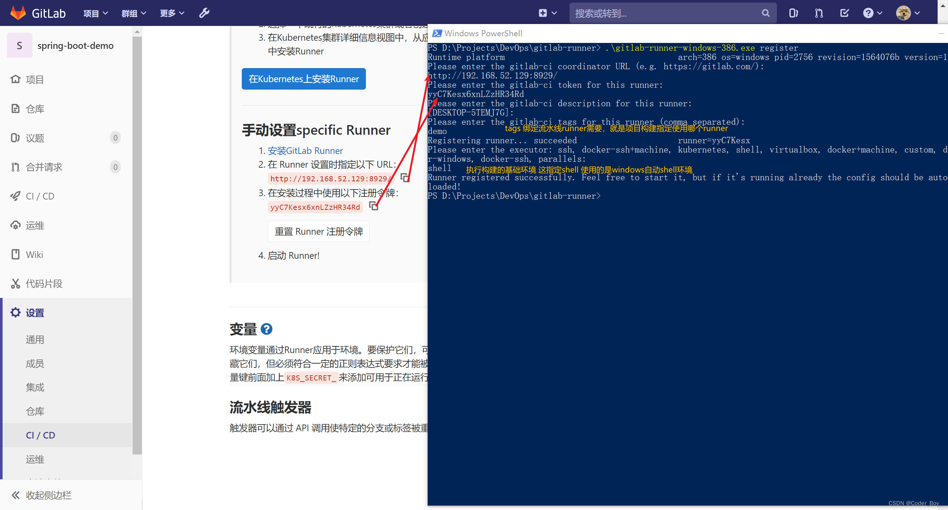The width and height of the screenshot is (948, 510).
Task: Click the 合并请求 icon in sidebar
Action: [x=16, y=167]
